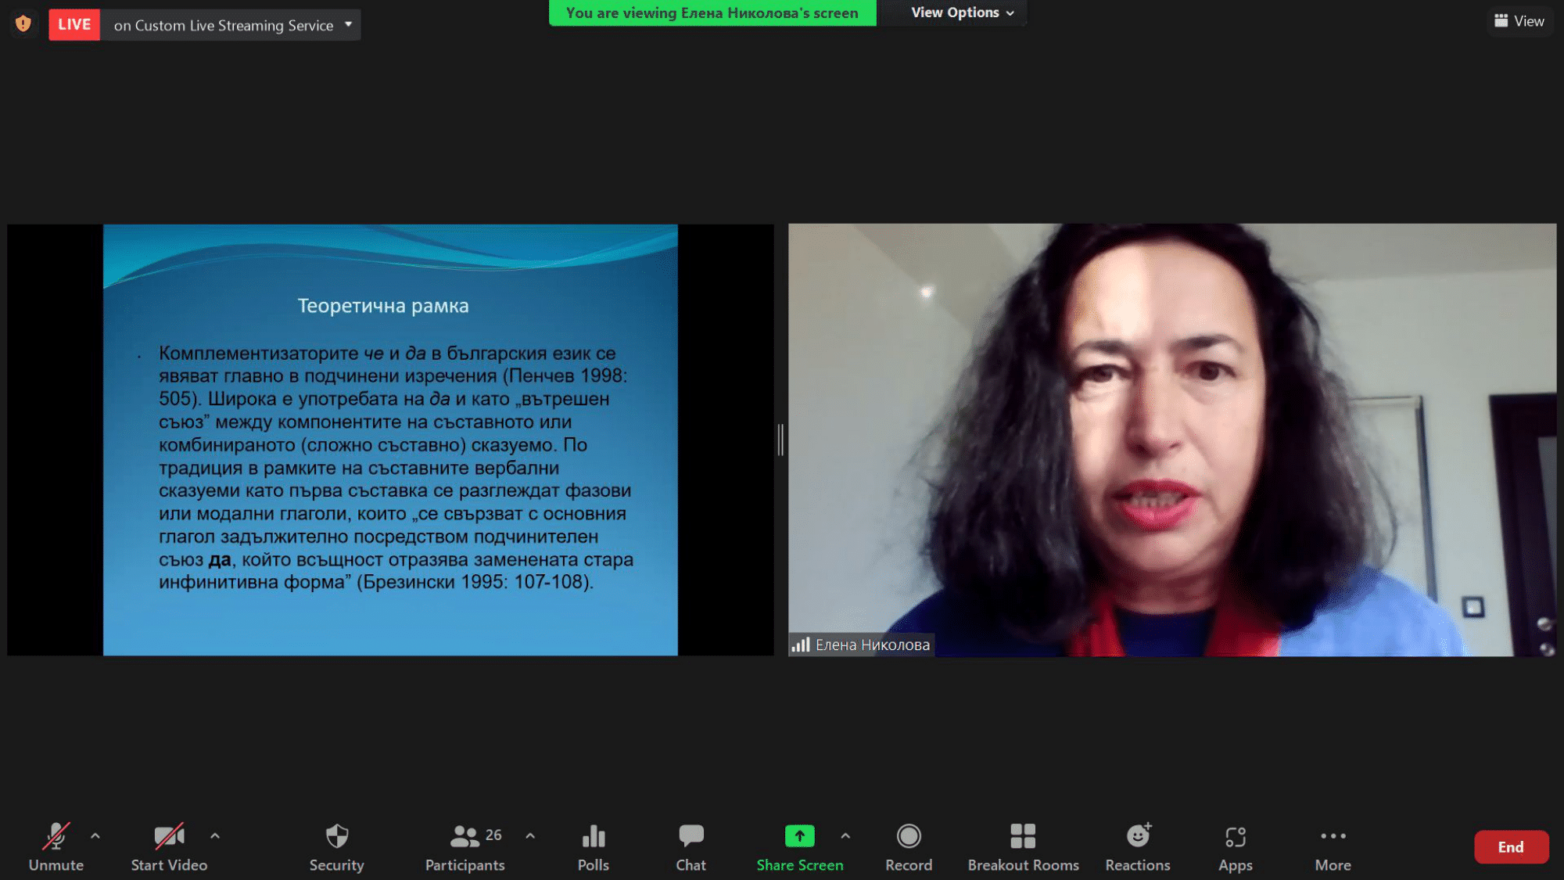Screen dimensions: 1564x880
Task: Open Breakout Rooms
Action: pyautogui.click(x=1023, y=846)
